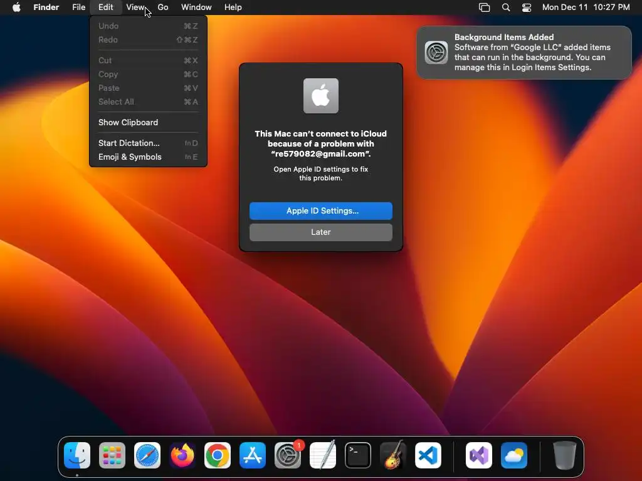This screenshot has width=642, height=481.
Task: Open Control Center in menu bar
Action: point(527,8)
